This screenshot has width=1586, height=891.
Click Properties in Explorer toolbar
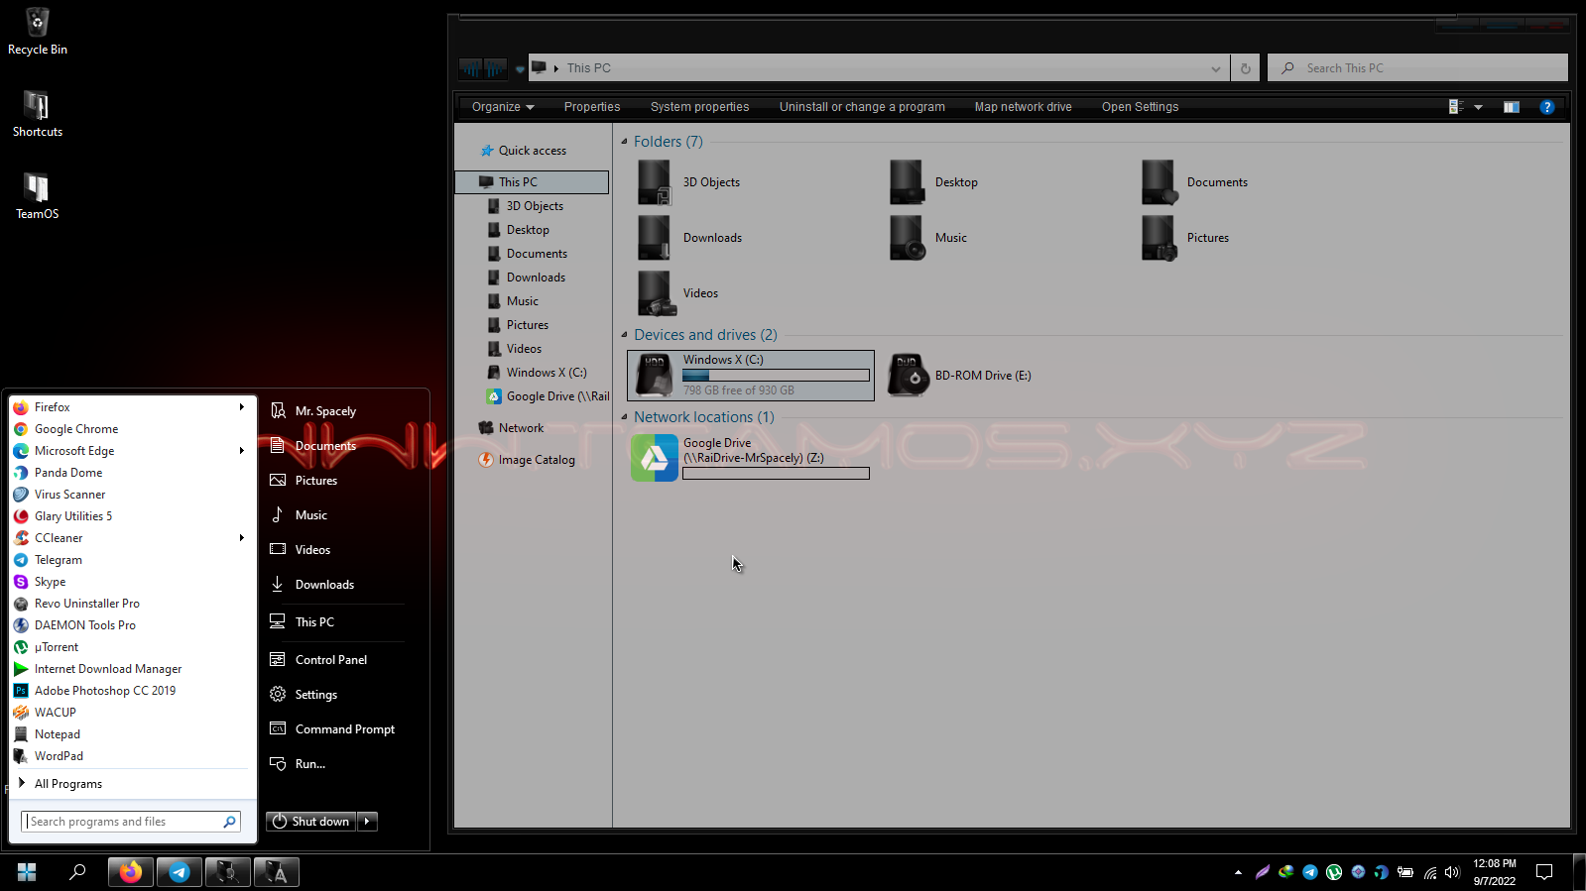point(592,107)
